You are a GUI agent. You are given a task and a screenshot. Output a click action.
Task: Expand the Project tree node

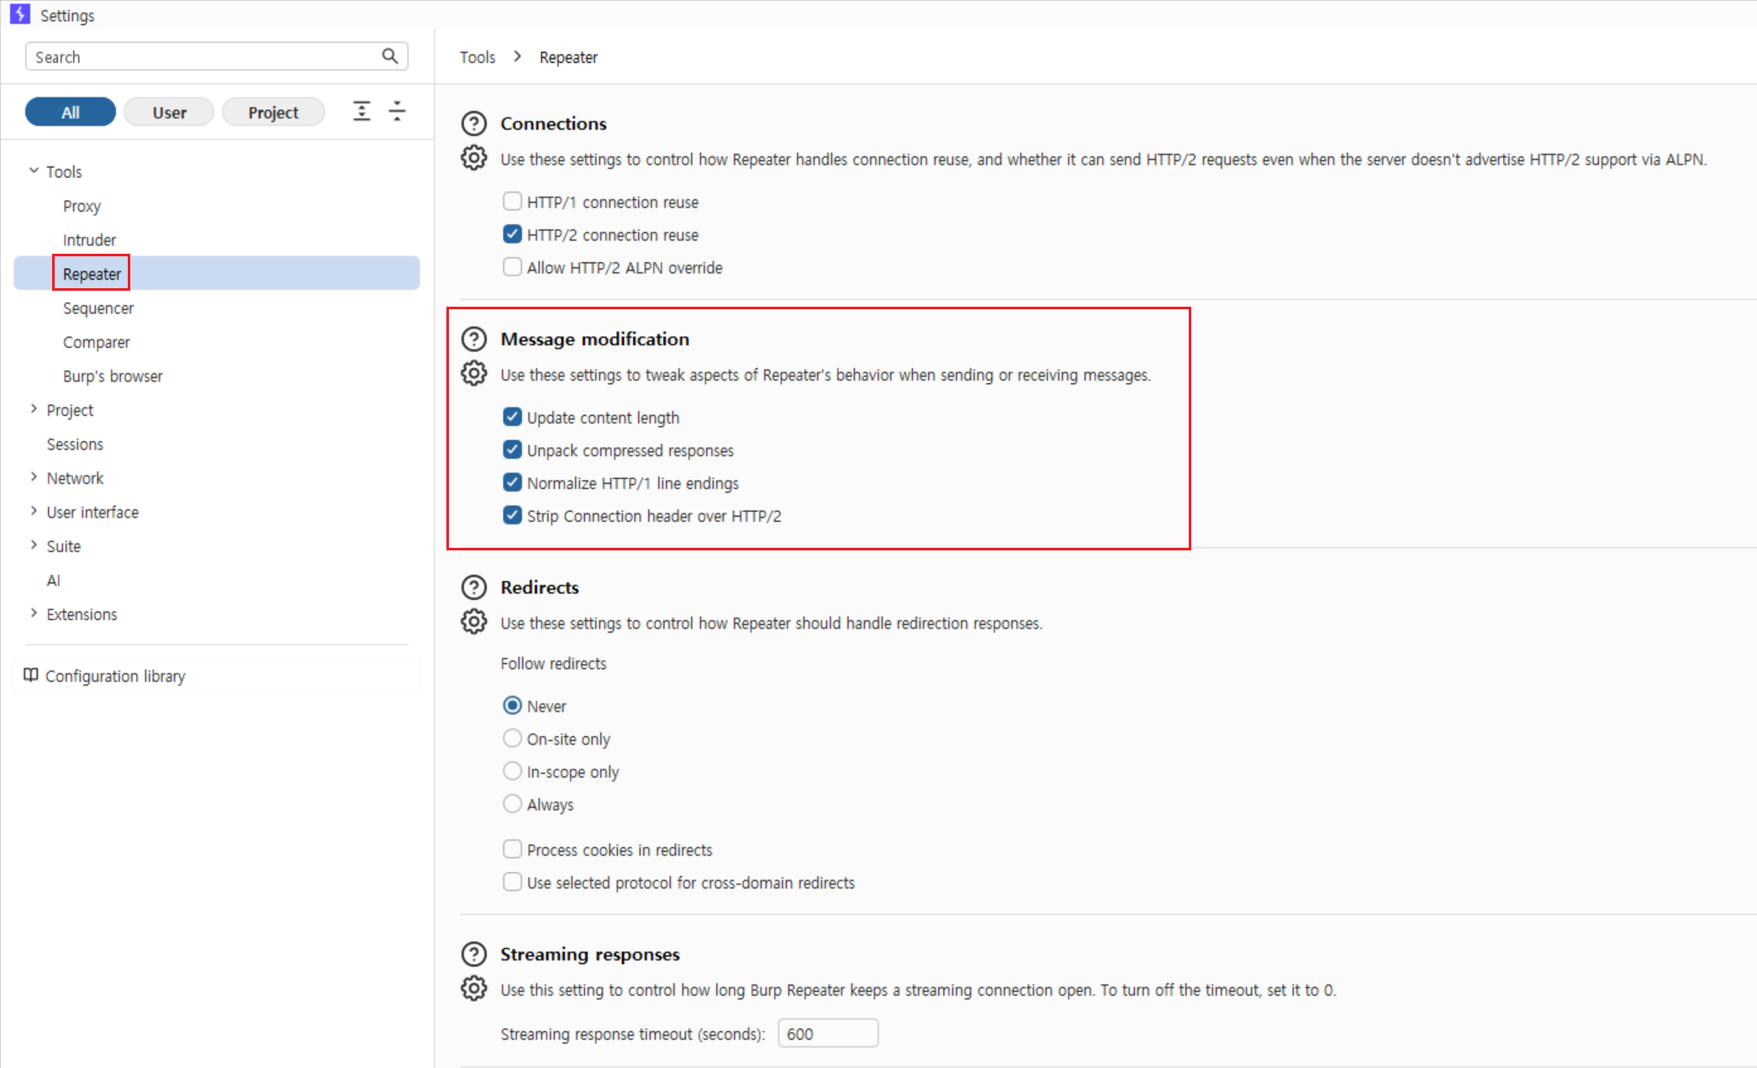click(34, 409)
